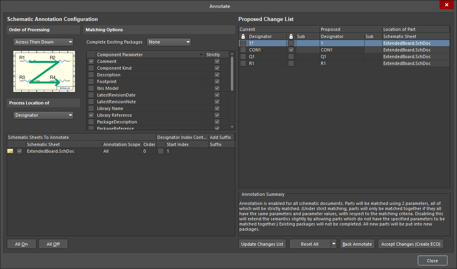Screen dimensions: 457x269
Task: Select the R1 row current designator
Action: [x=267, y=63]
